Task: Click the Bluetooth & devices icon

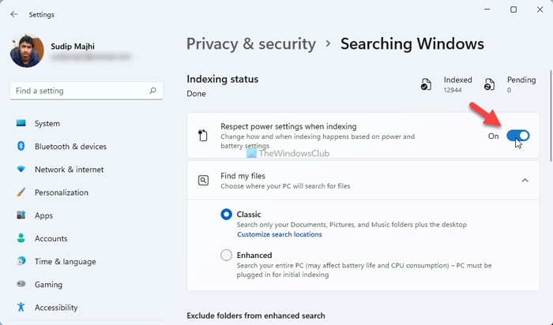Action: point(21,147)
